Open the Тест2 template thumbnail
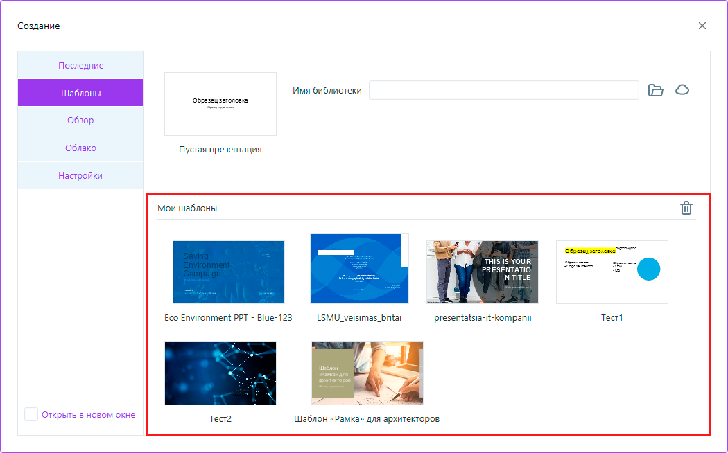The height and width of the screenshot is (453, 728). pos(220,373)
